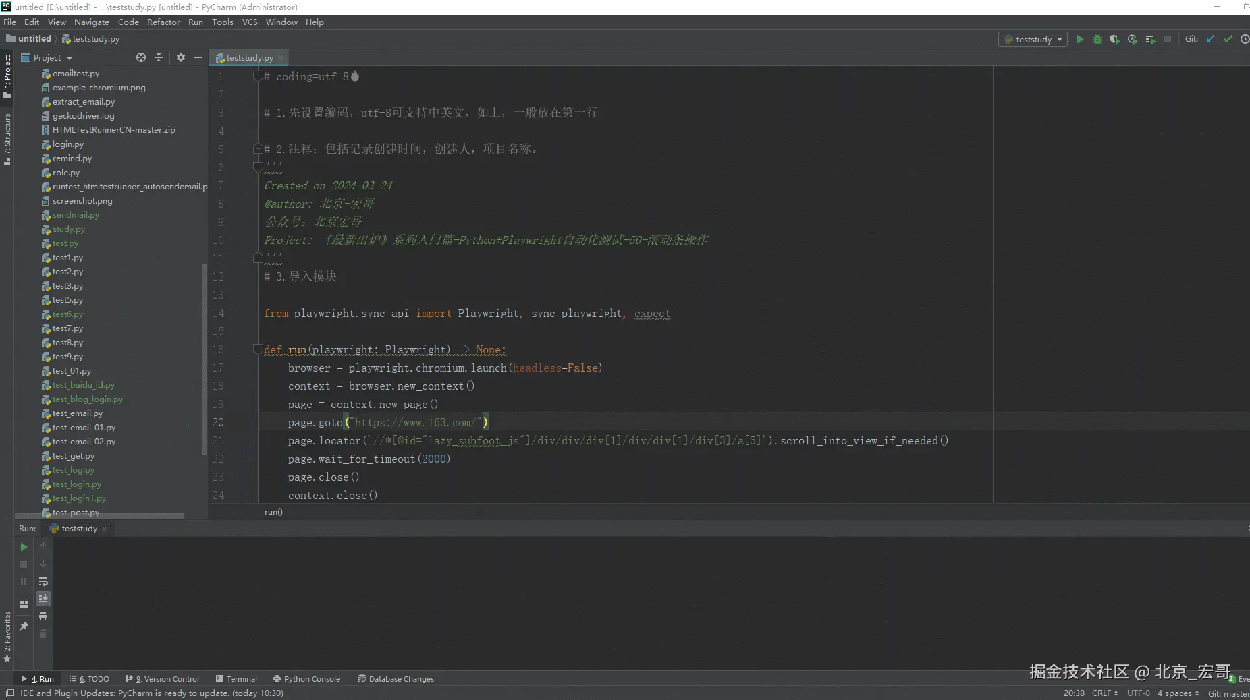Screen dimensions: 1250x700
Task: Toggle soft-wrap in the Run console
Action: click(43, 581)
